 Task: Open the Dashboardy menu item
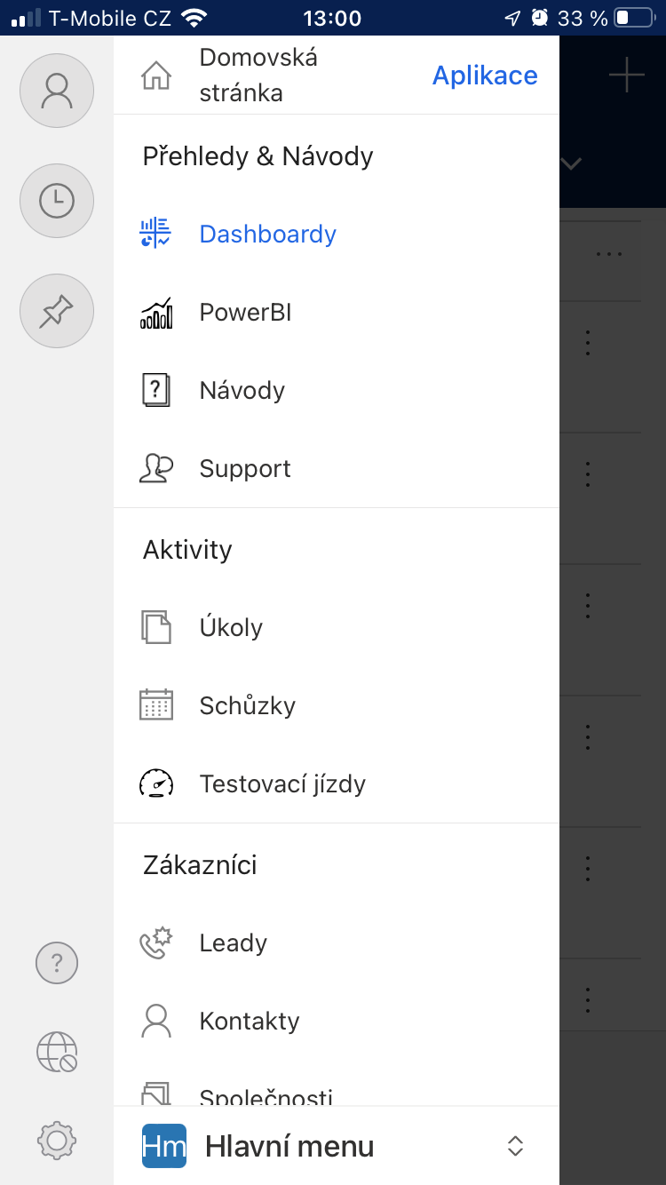(267, 235)
